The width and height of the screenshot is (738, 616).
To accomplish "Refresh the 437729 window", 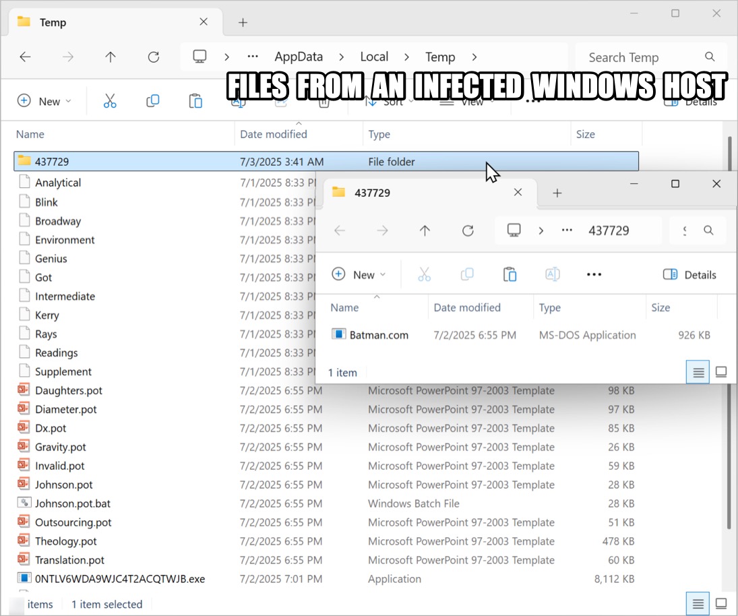I will pyautogui.click(x=467, y=230).
